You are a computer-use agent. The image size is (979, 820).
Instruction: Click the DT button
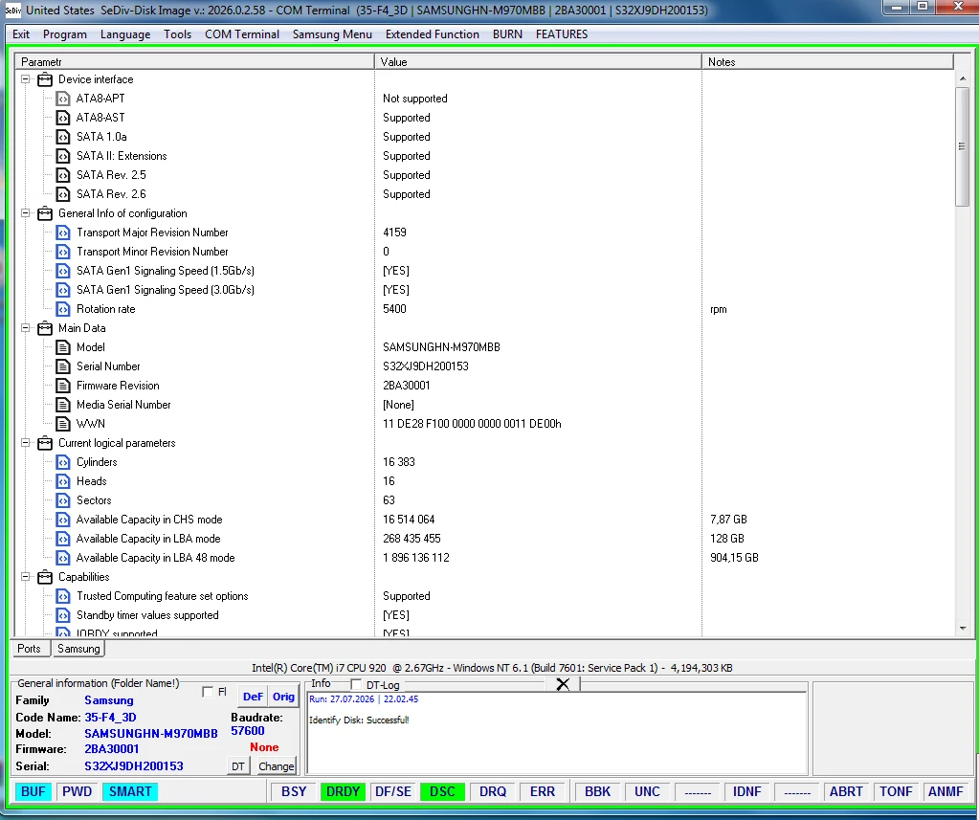(x=238, y=766)
